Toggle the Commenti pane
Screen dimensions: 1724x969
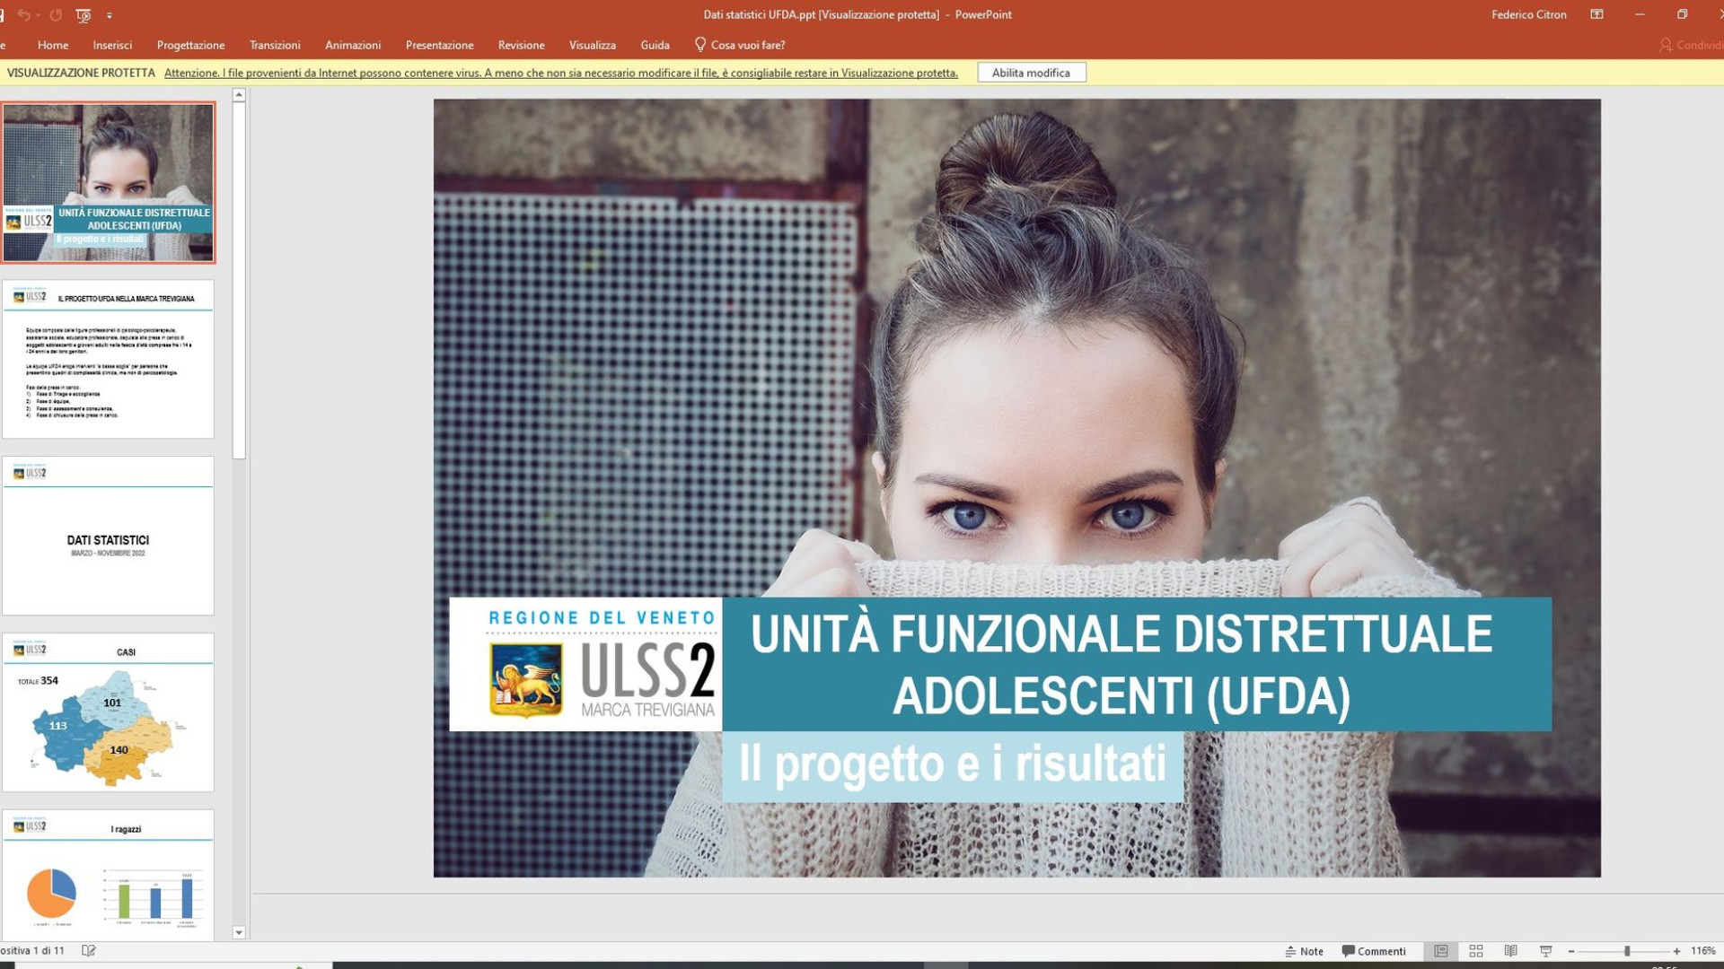click(1374, 951)
